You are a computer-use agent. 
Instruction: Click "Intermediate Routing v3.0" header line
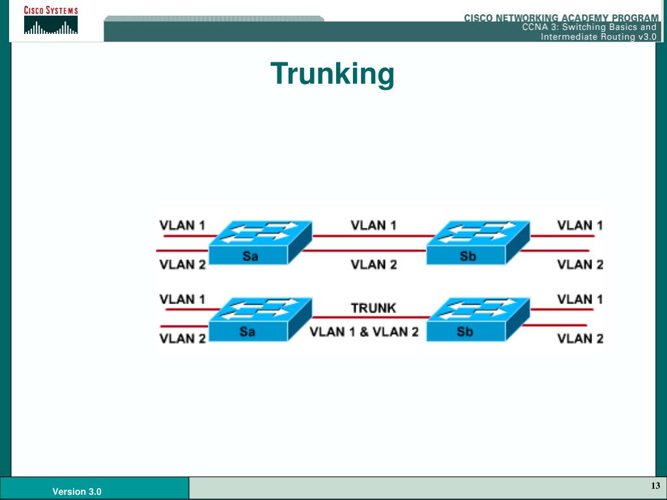click(599, 37)
